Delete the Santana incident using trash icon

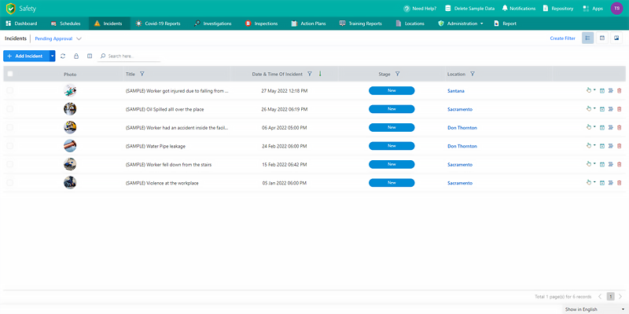click(620, 90)
